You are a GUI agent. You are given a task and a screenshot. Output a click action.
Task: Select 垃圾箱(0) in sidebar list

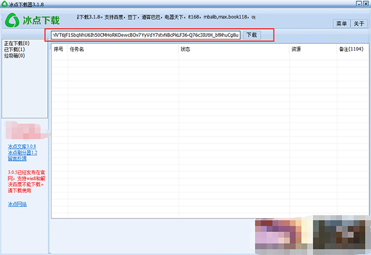(x=14, y=56)
